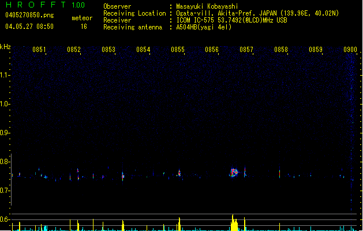Image resolution: width=363 pixels, height=231 pixels.
Task: Click the 0858 time axis marker
Action: pos(281,50)
